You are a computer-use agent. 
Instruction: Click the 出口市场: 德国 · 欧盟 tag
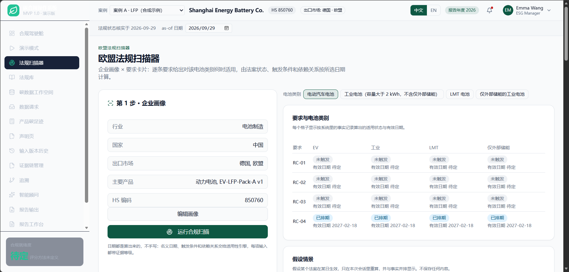coord(323,10)
